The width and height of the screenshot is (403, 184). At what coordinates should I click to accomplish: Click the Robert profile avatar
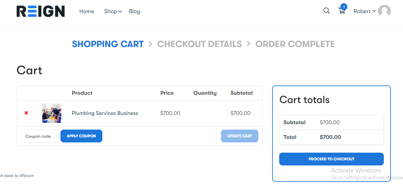coord(384,11)
